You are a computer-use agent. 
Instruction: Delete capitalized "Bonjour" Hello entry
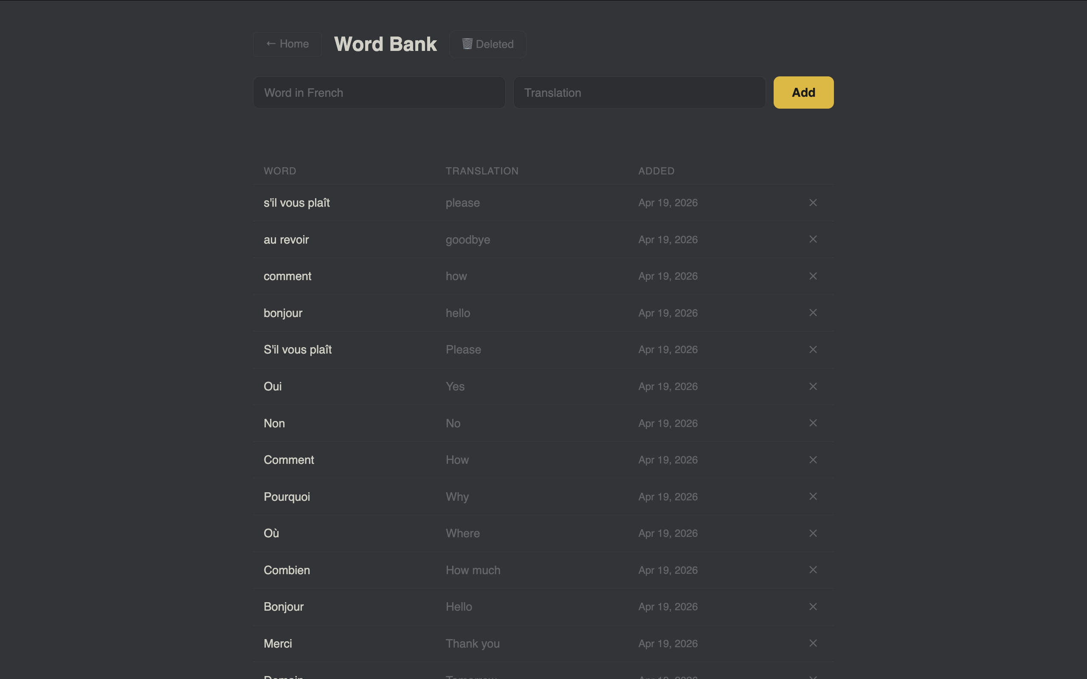[x=813, y=607]
